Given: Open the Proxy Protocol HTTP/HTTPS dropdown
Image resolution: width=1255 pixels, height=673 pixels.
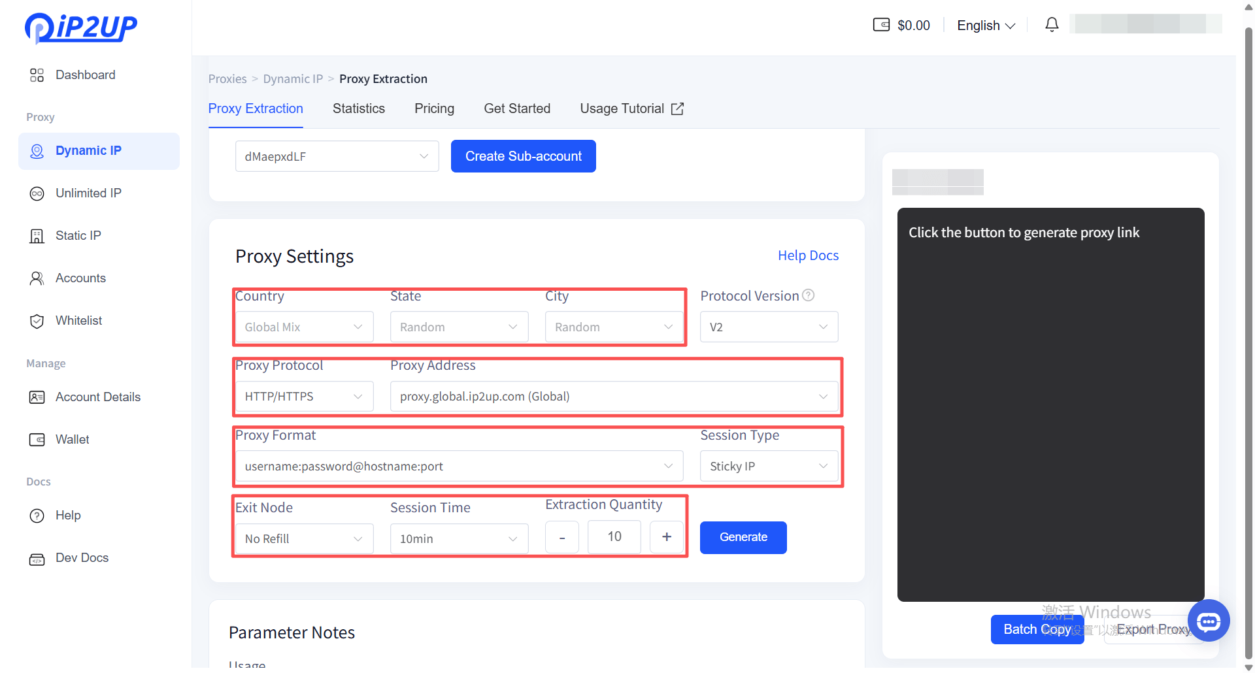Looking at the screenshot, I should [304, 397].
